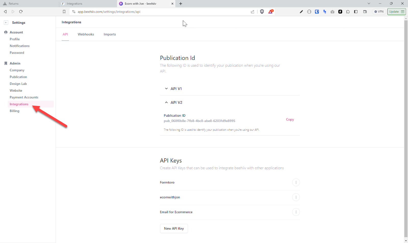Click the browser back arrow
This screenshot has width=408, height=243.
[x=5, y=12]
